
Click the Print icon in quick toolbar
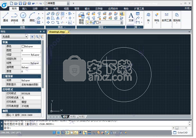29,3
